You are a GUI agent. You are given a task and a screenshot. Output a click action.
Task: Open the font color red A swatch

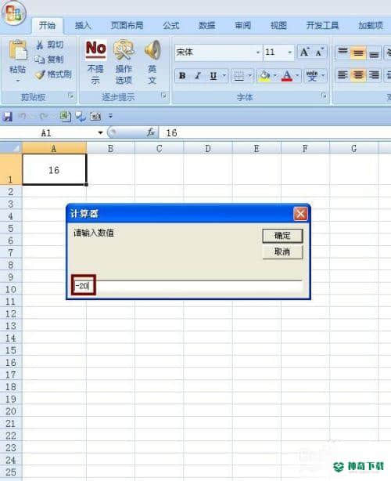pyautogui.click(x=287, y=75)
